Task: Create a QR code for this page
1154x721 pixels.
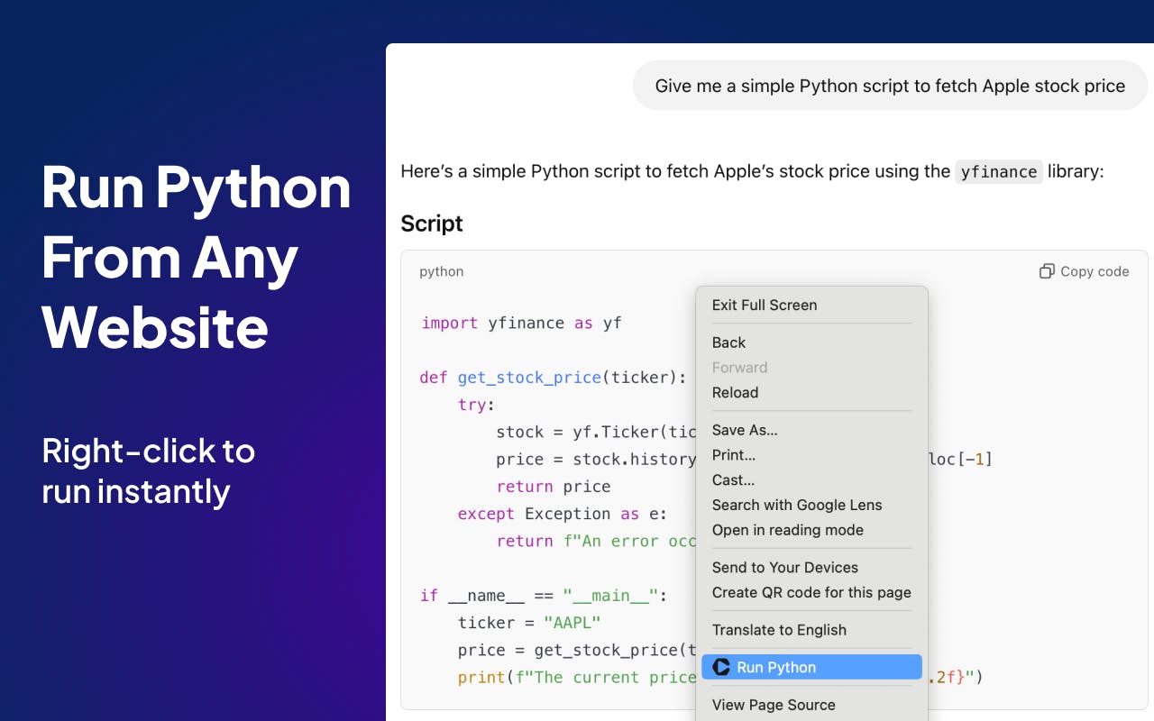Action: pyautogui.click(x=811, y=593)
